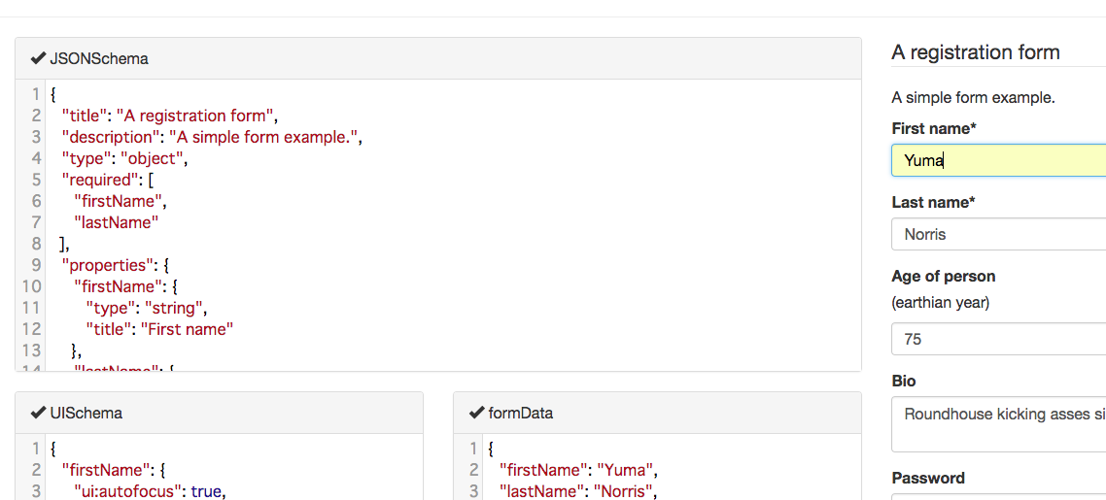The image size is (1106, 500).
Task: Click the "Age of person" label
Action: coord(943,276)
